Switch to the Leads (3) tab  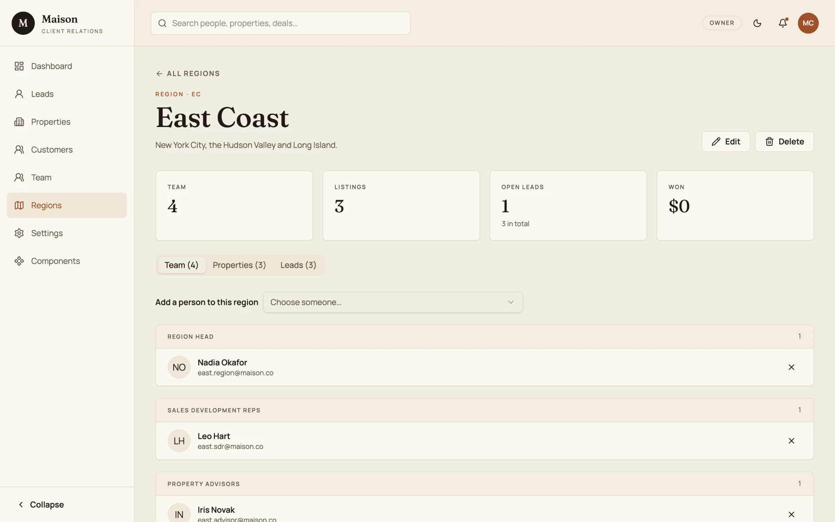(298, 265)
